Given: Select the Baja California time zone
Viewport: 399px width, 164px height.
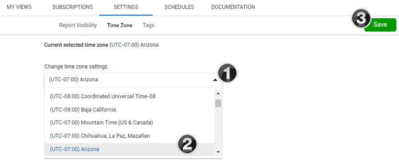Looking at the screenshot, I should point(130,110).
